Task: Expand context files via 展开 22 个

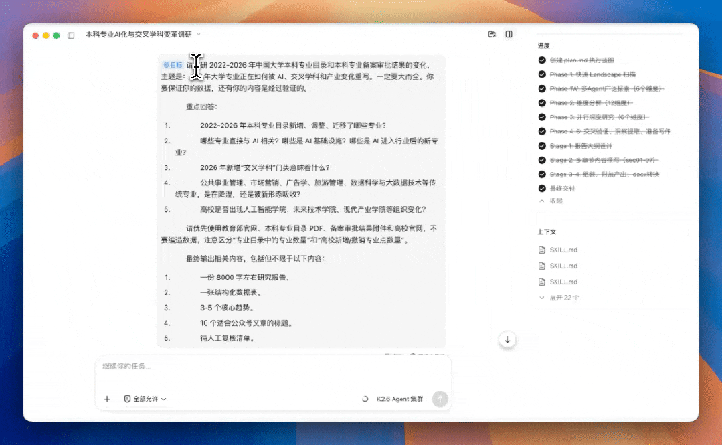Action: [559, 298]
